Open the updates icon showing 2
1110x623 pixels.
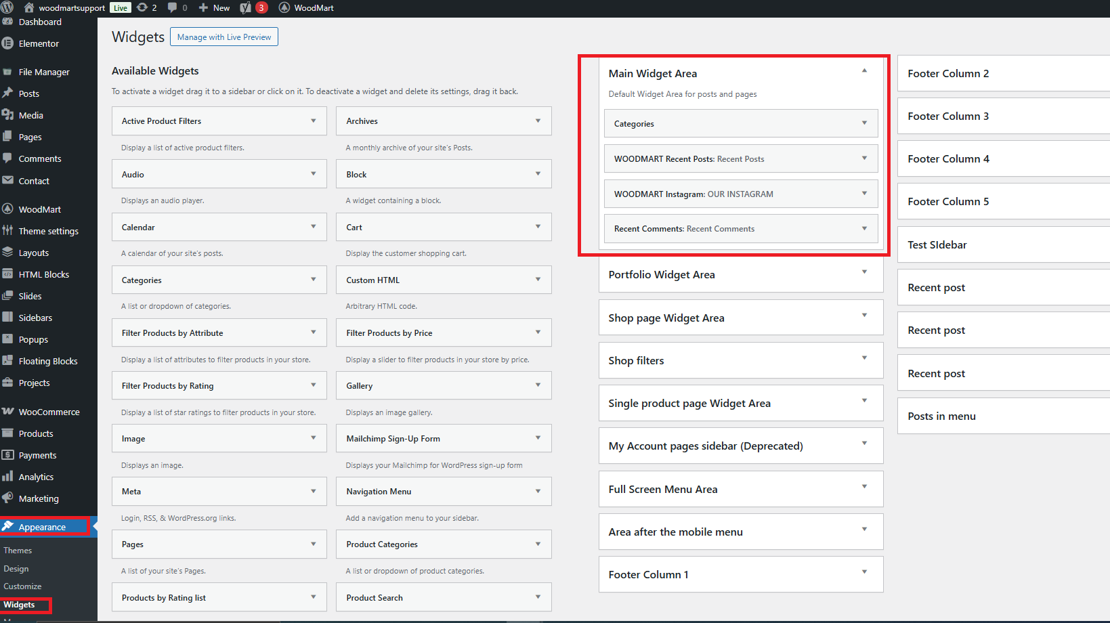(x=142, y=7)
